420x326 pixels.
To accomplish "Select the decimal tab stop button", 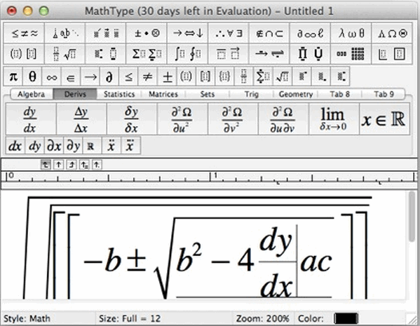I will (97, 165).
